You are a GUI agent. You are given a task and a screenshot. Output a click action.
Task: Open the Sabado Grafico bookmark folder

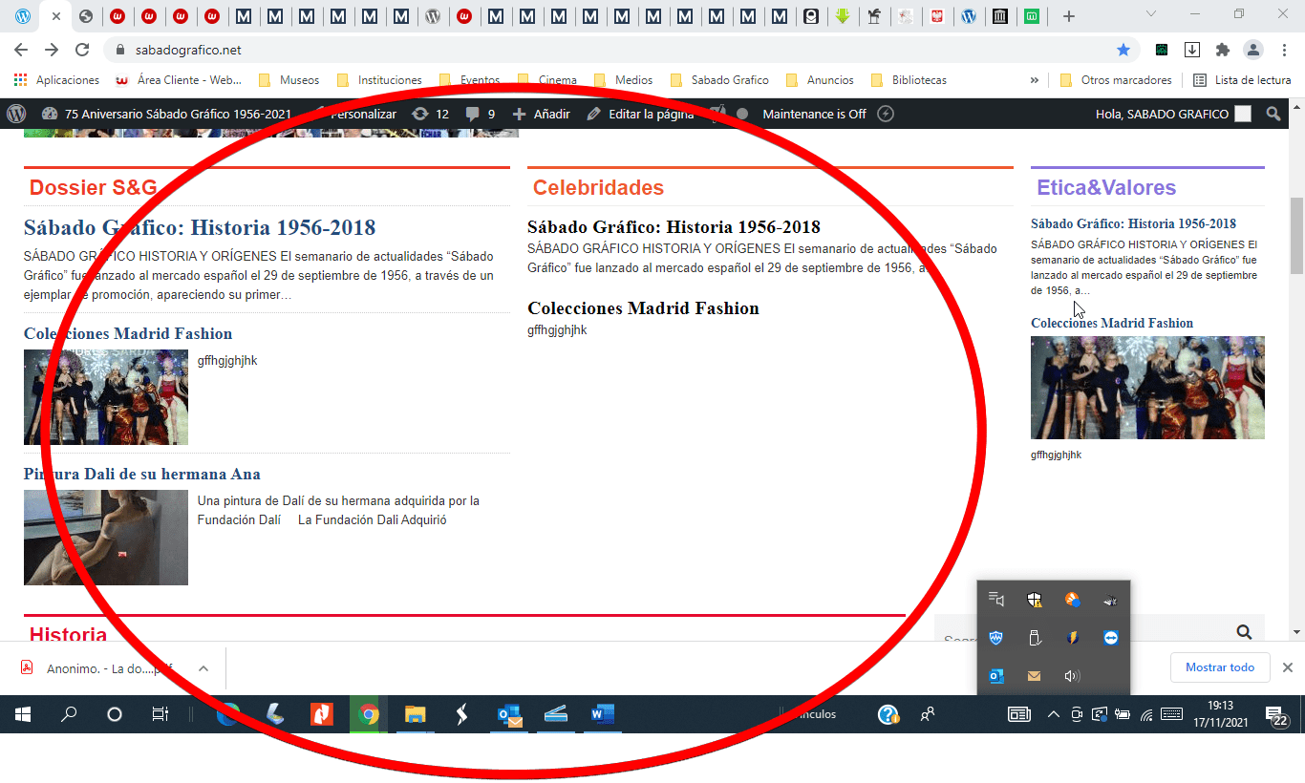[719, 80]
